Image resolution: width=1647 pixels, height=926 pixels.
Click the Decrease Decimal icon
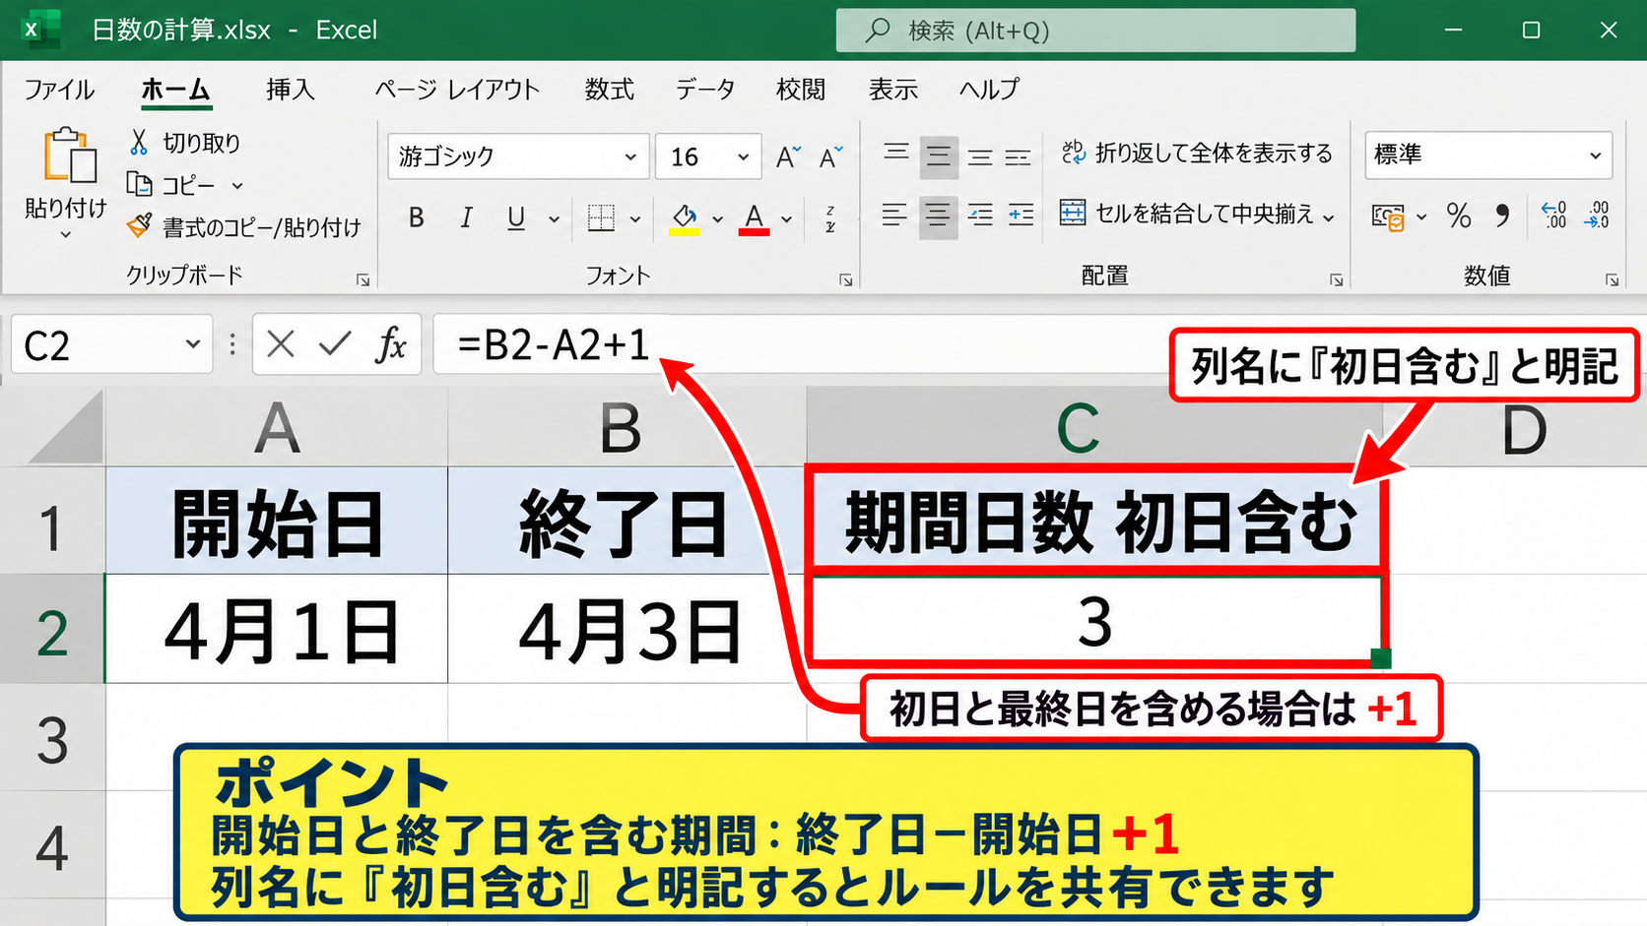1597,216
